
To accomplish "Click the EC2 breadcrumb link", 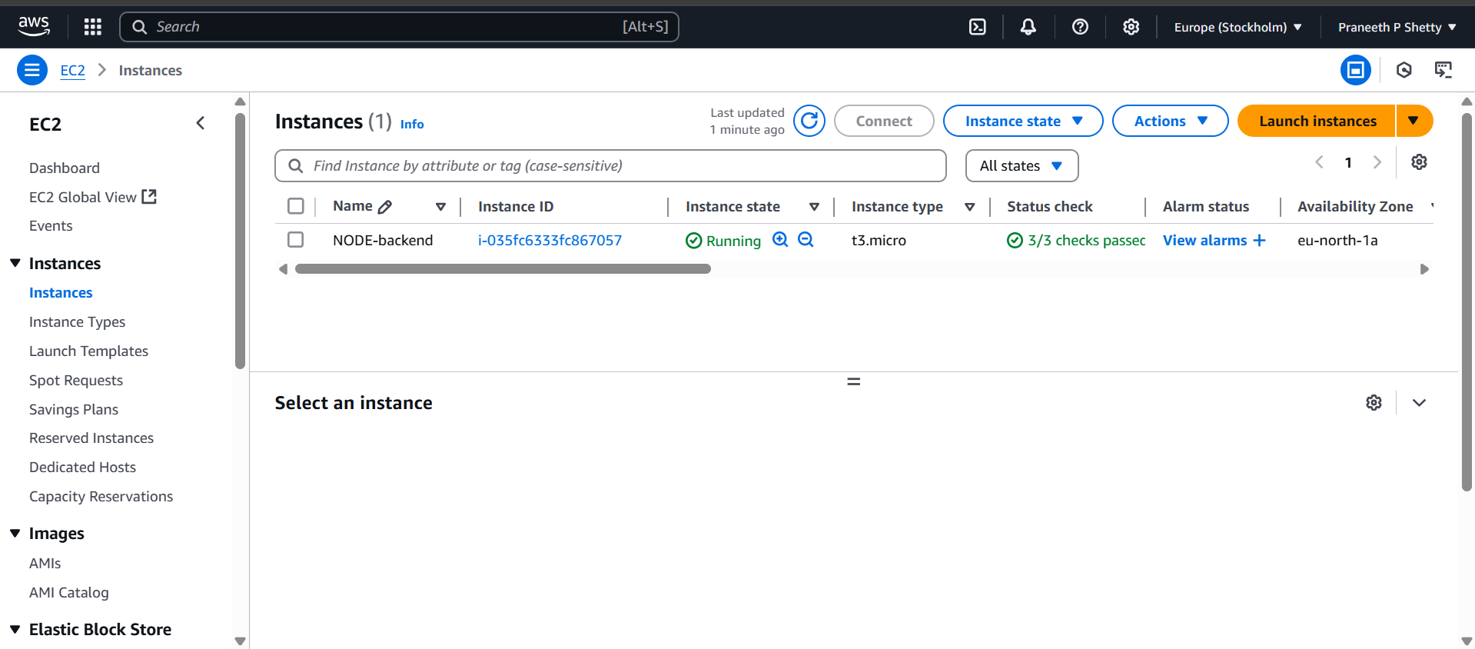I will pos(73,70).
